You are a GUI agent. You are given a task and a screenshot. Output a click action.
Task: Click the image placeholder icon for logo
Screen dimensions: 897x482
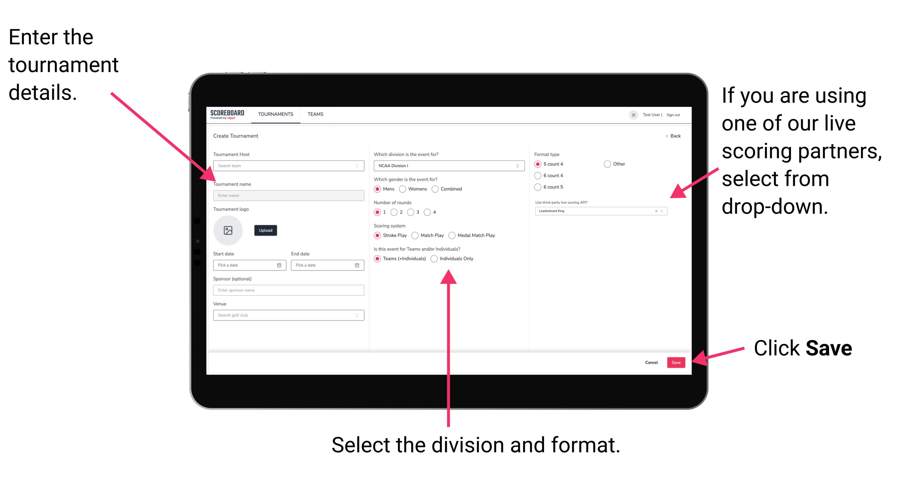pyautogui.click(x=229, y=230)
